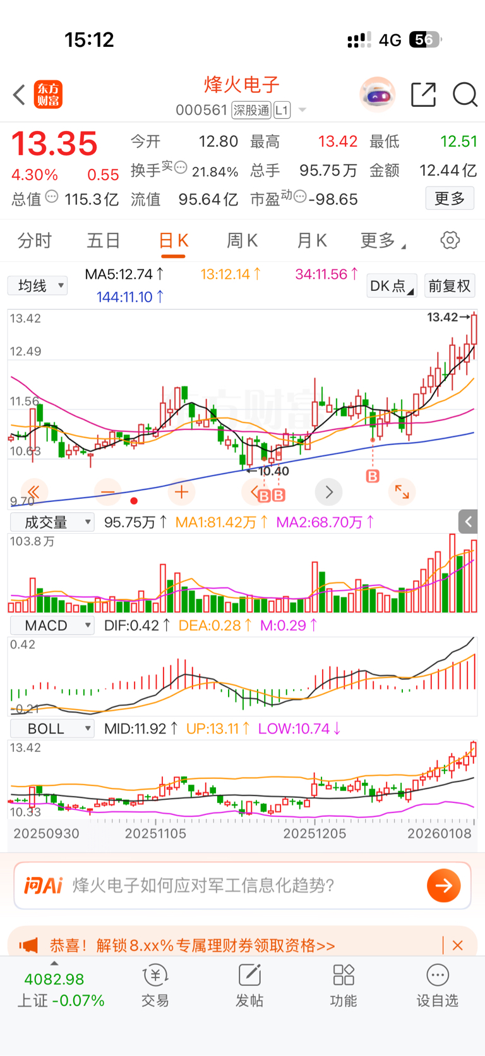
Task: Tap the MA5:12.74 average value
Action: click(x=124, y=274)
